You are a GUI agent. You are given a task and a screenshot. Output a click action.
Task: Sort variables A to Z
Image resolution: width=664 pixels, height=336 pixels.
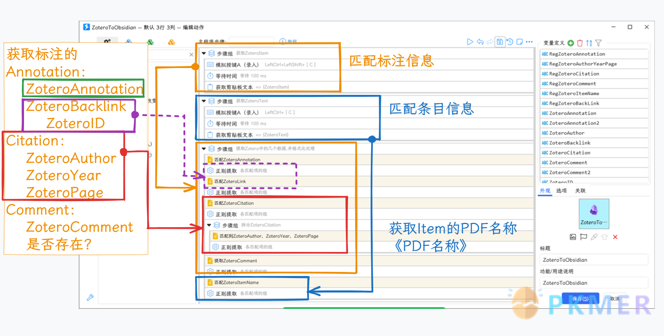(x=589, y=43)
